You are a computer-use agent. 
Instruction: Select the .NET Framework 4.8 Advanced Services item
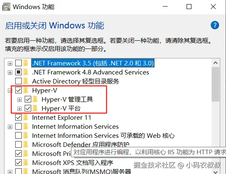click(90, 72)
